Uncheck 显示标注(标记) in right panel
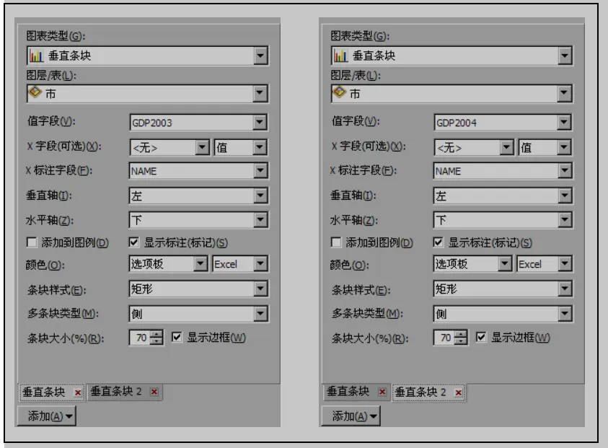608x448 pixels. 439,242
